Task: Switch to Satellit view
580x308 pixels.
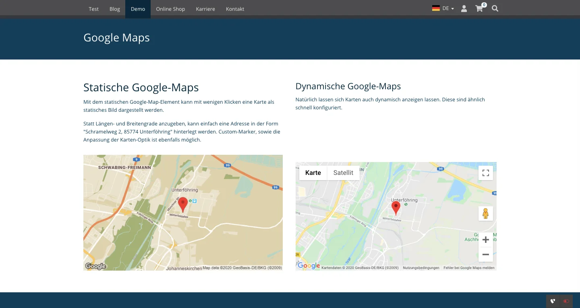Action: (343, 172)
